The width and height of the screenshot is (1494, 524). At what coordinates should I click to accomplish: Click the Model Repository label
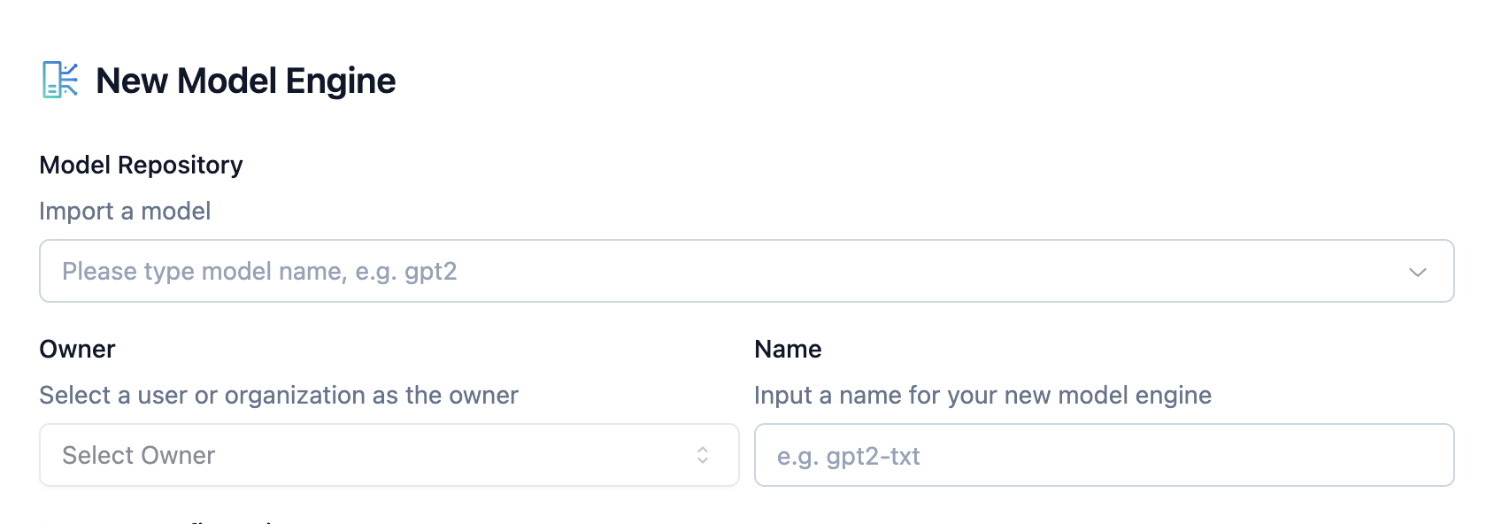[141, 165]
